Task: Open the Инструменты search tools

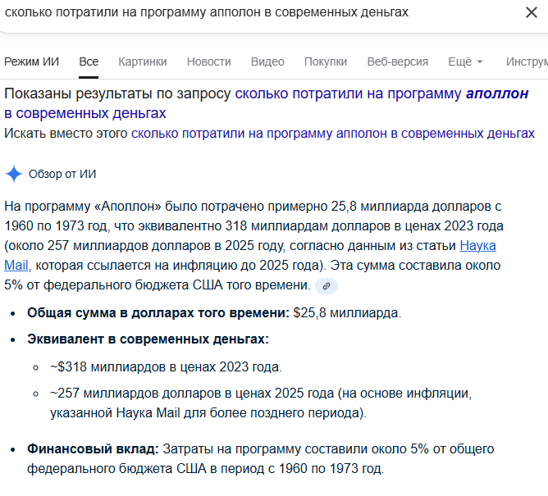Action: click(x=527, y=61)
